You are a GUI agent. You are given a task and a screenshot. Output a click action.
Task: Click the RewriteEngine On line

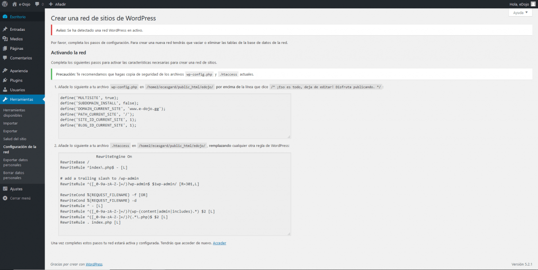point(114,157)
